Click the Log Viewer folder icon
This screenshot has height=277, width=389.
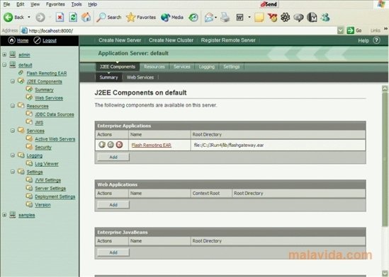(x=29, y=163)
